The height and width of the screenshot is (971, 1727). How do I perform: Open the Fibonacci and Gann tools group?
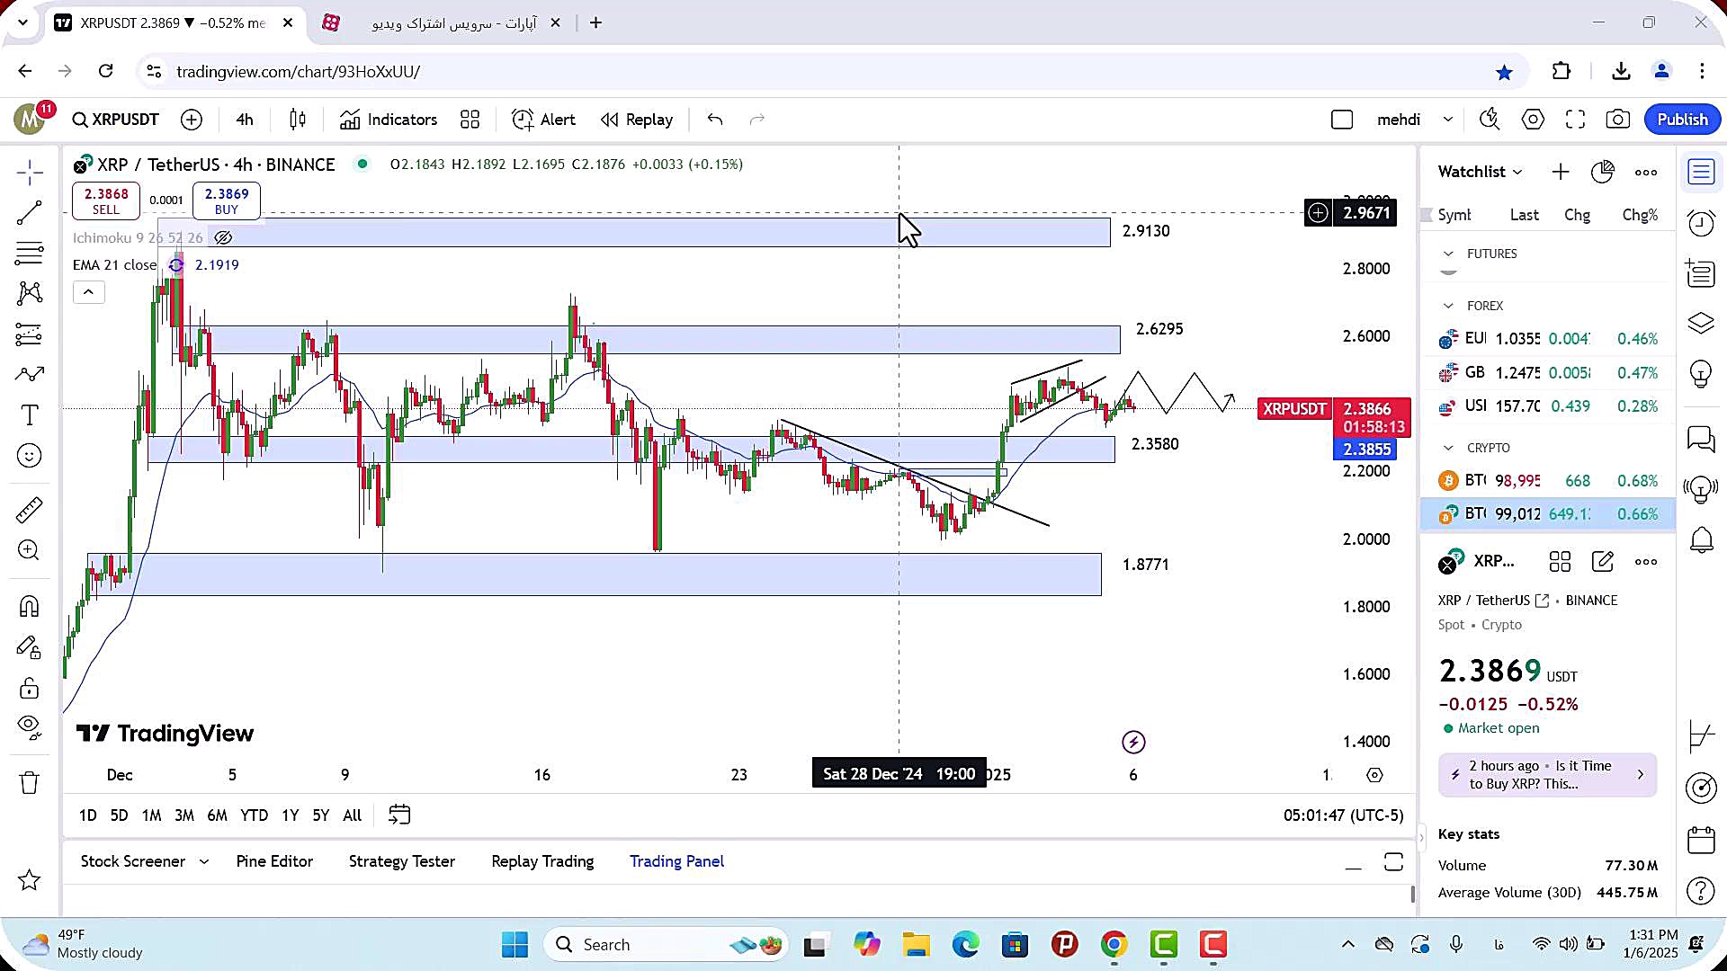(30, 254)
